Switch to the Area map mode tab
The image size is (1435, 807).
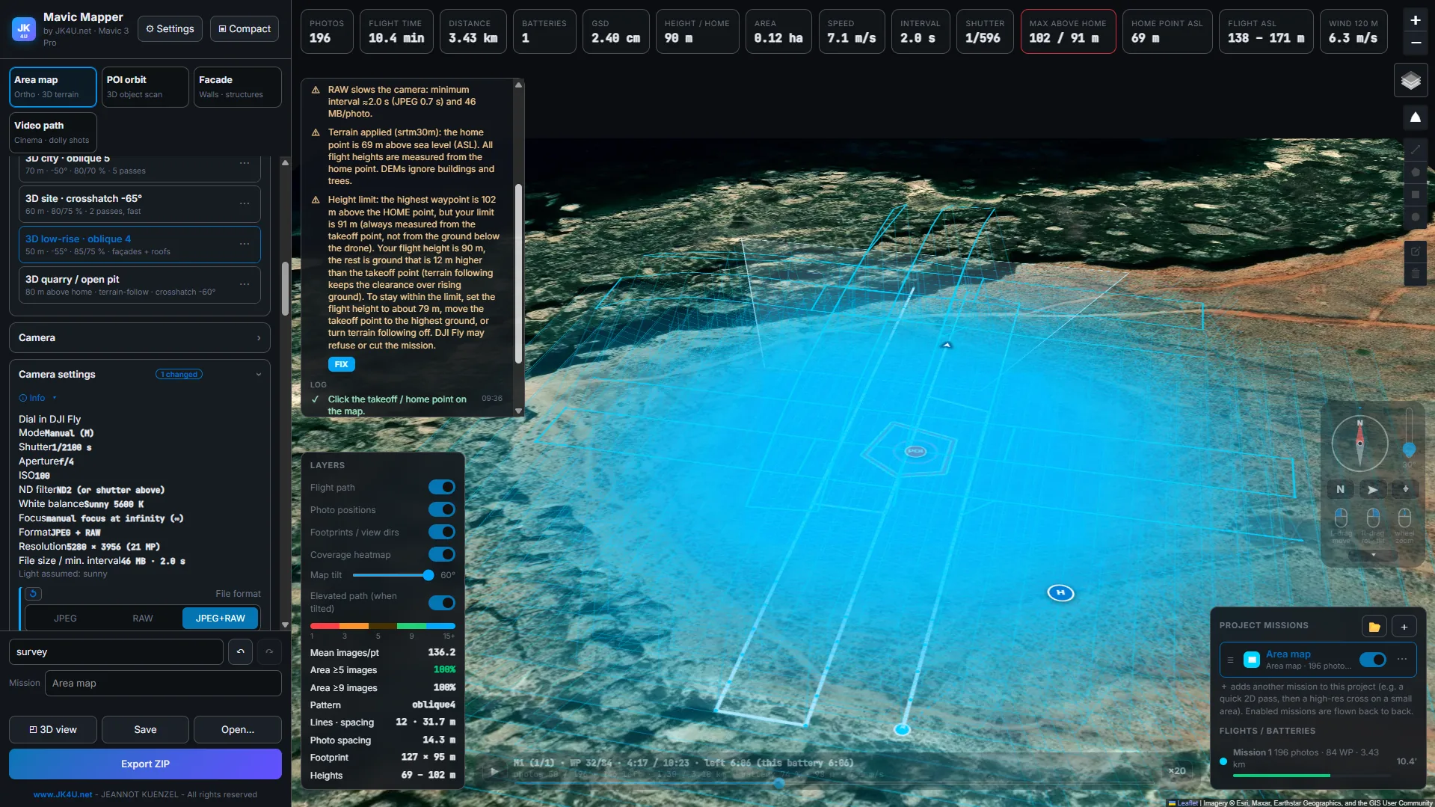pos(53,87)
